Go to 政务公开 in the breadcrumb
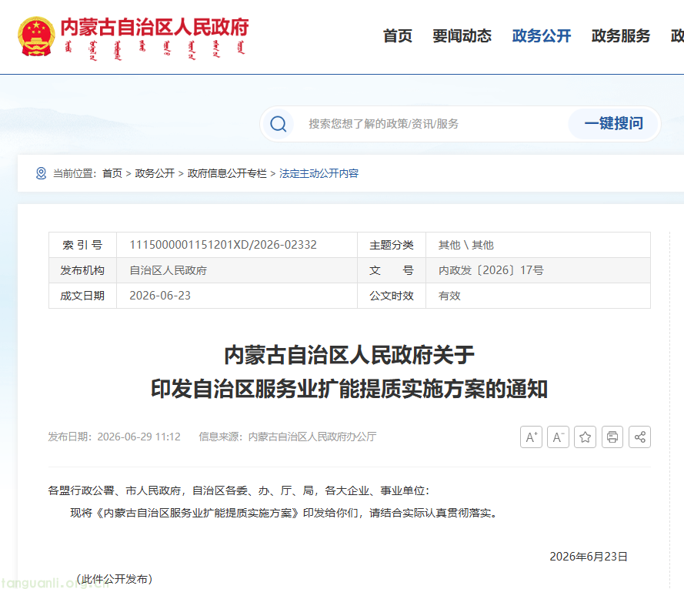 pos(155,173)
